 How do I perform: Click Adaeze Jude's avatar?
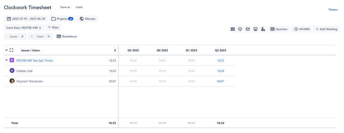pos(12,70)
